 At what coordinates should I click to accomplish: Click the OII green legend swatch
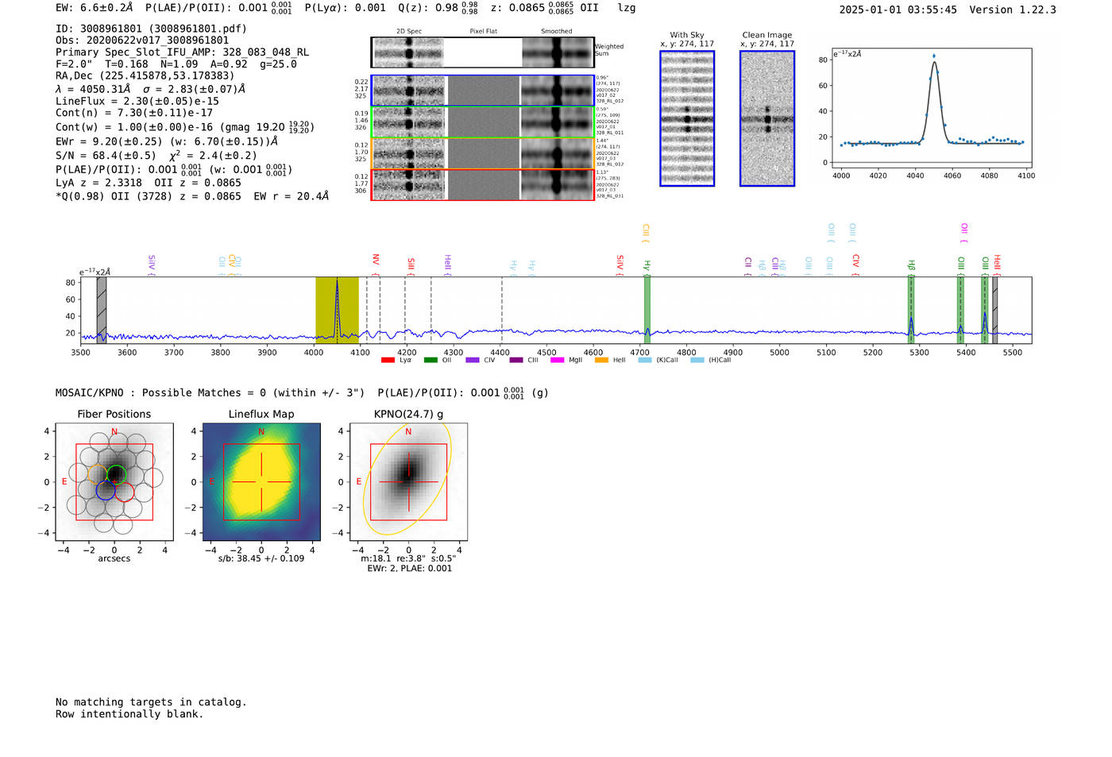click(431, 361)
